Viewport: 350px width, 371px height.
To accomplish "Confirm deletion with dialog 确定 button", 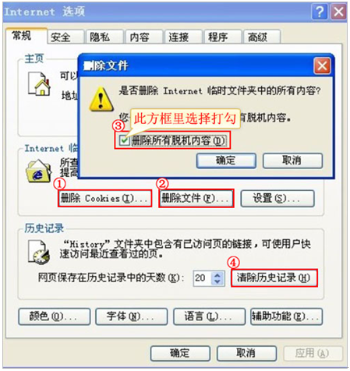I will [x=226, y=161].
